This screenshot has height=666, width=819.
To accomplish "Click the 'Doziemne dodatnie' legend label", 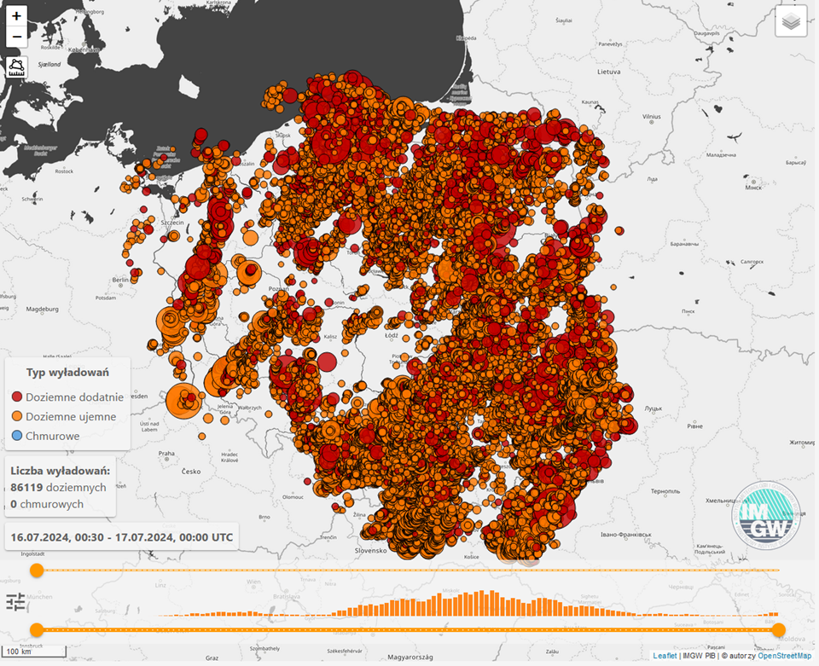I will (75, 397).
